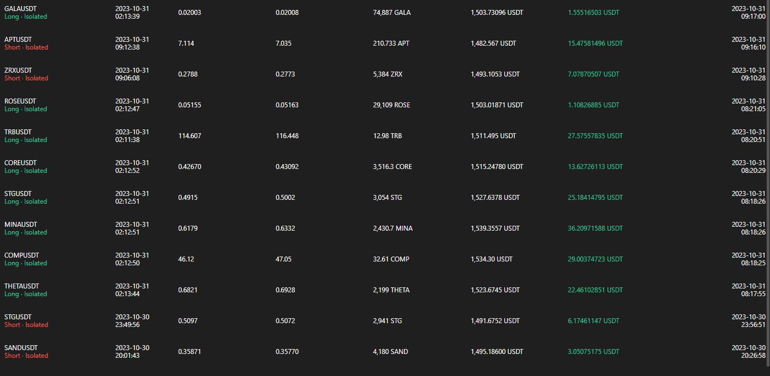
Task: Select exit price 0.6332
Action: pyautogui.click(x=286, y=228)
